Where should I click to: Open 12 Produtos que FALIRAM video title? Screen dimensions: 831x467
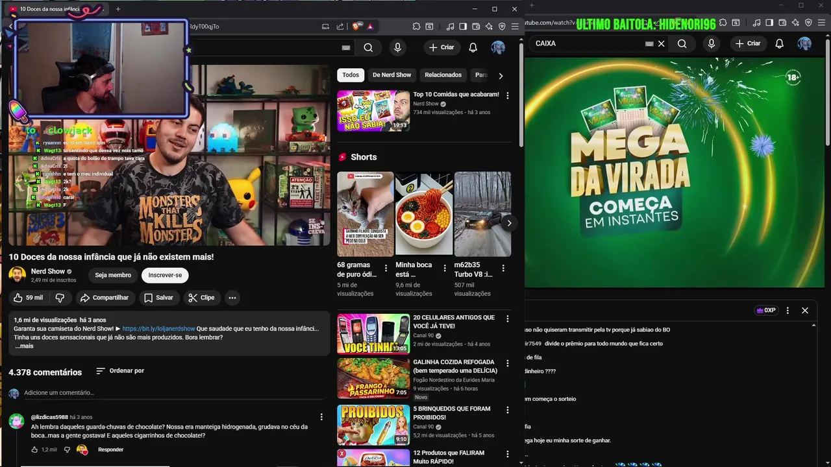[x=449, y=457]
